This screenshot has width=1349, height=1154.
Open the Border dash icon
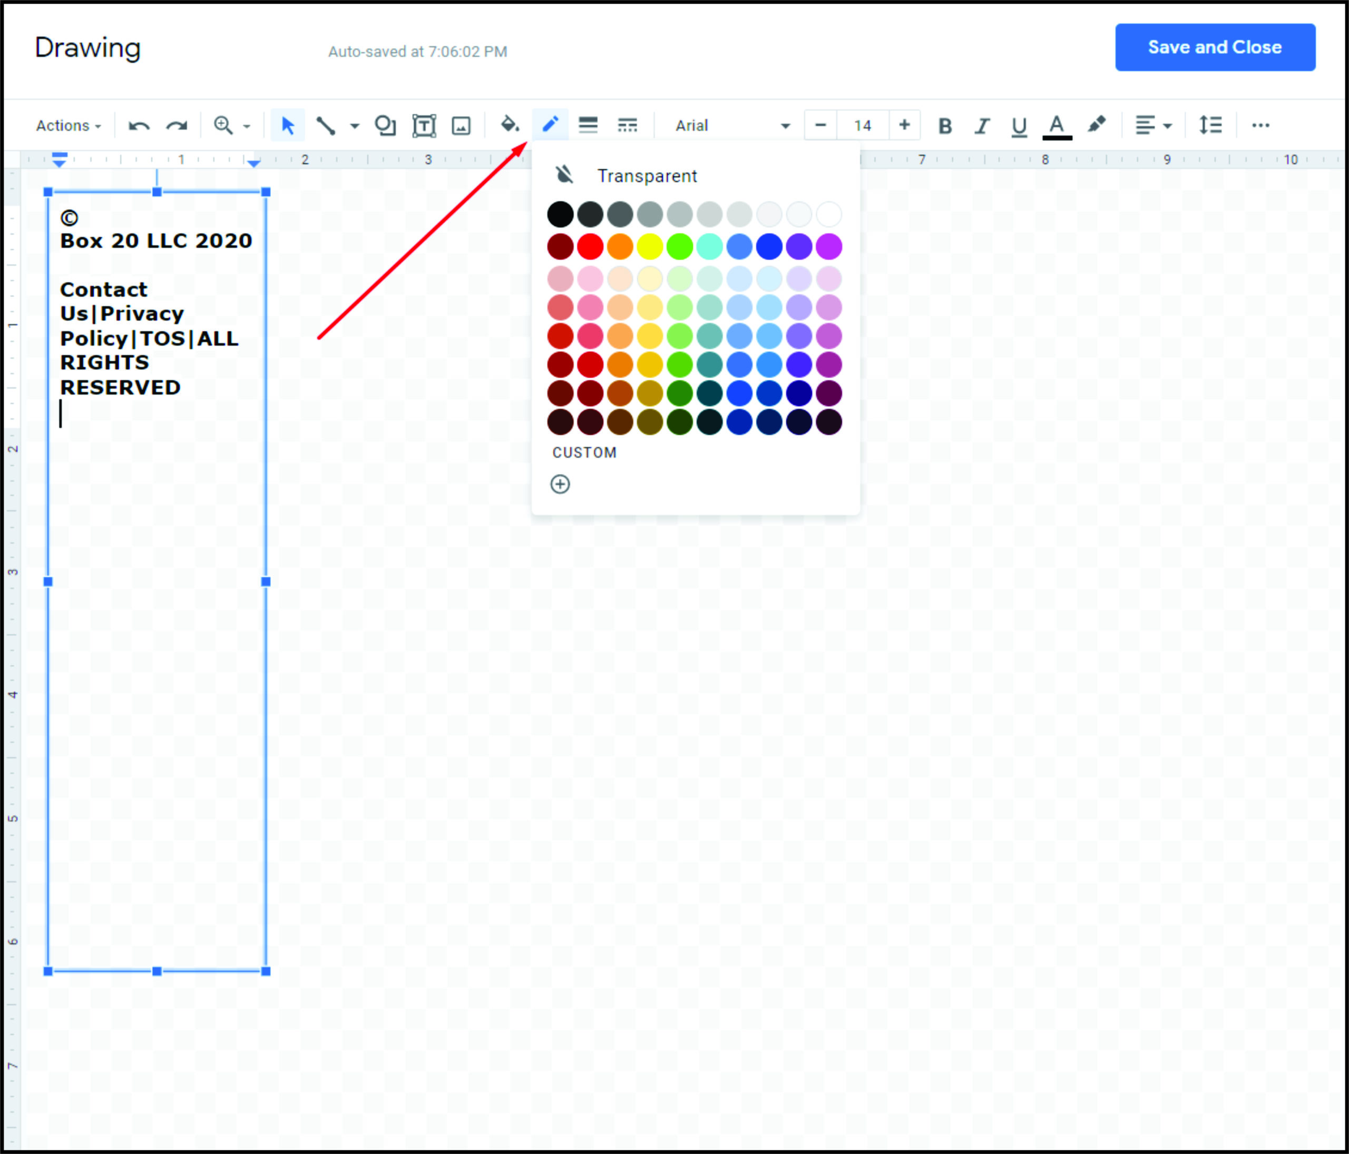coord(627,125)
